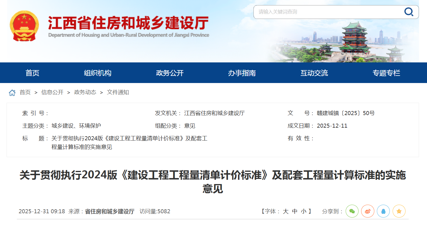Open the 组织机构 navigation menu

[98, 73]
